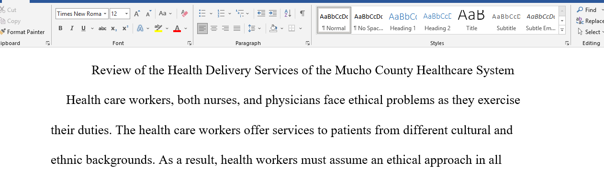Open highlight color dropdown arrow

pyautogui.click(x=167, y=28)
